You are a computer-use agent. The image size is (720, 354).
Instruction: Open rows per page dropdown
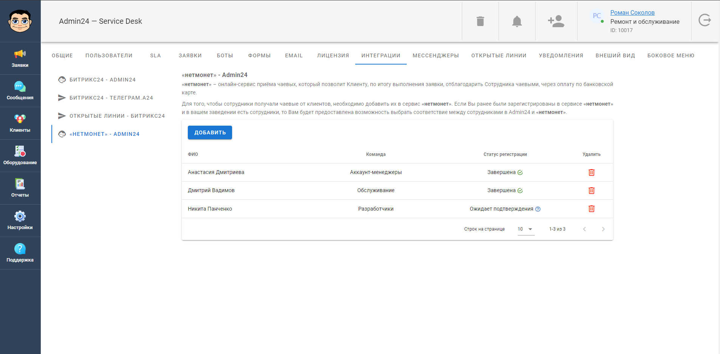(526, 229)
